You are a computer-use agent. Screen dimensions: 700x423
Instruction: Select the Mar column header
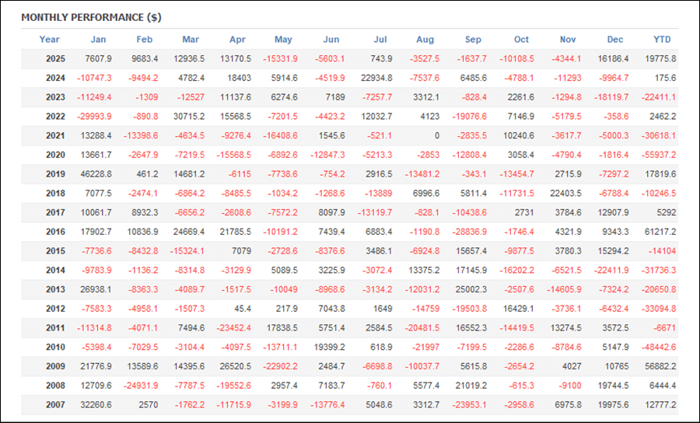[191, 40]
